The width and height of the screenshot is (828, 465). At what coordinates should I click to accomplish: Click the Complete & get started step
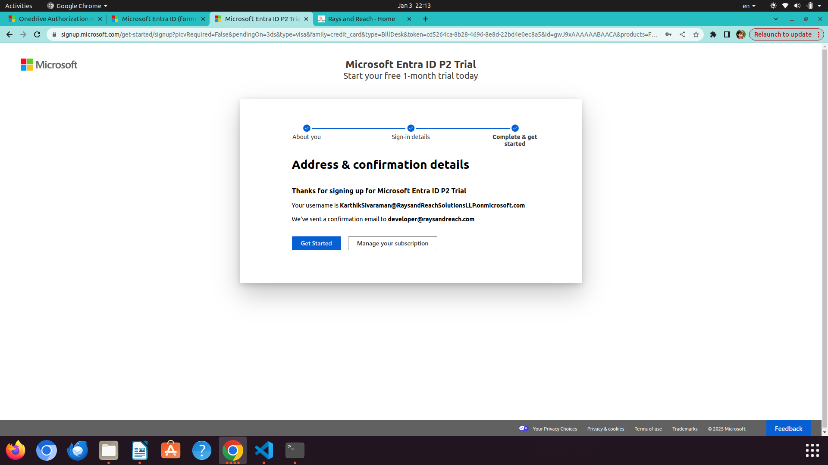click(515, 136)
